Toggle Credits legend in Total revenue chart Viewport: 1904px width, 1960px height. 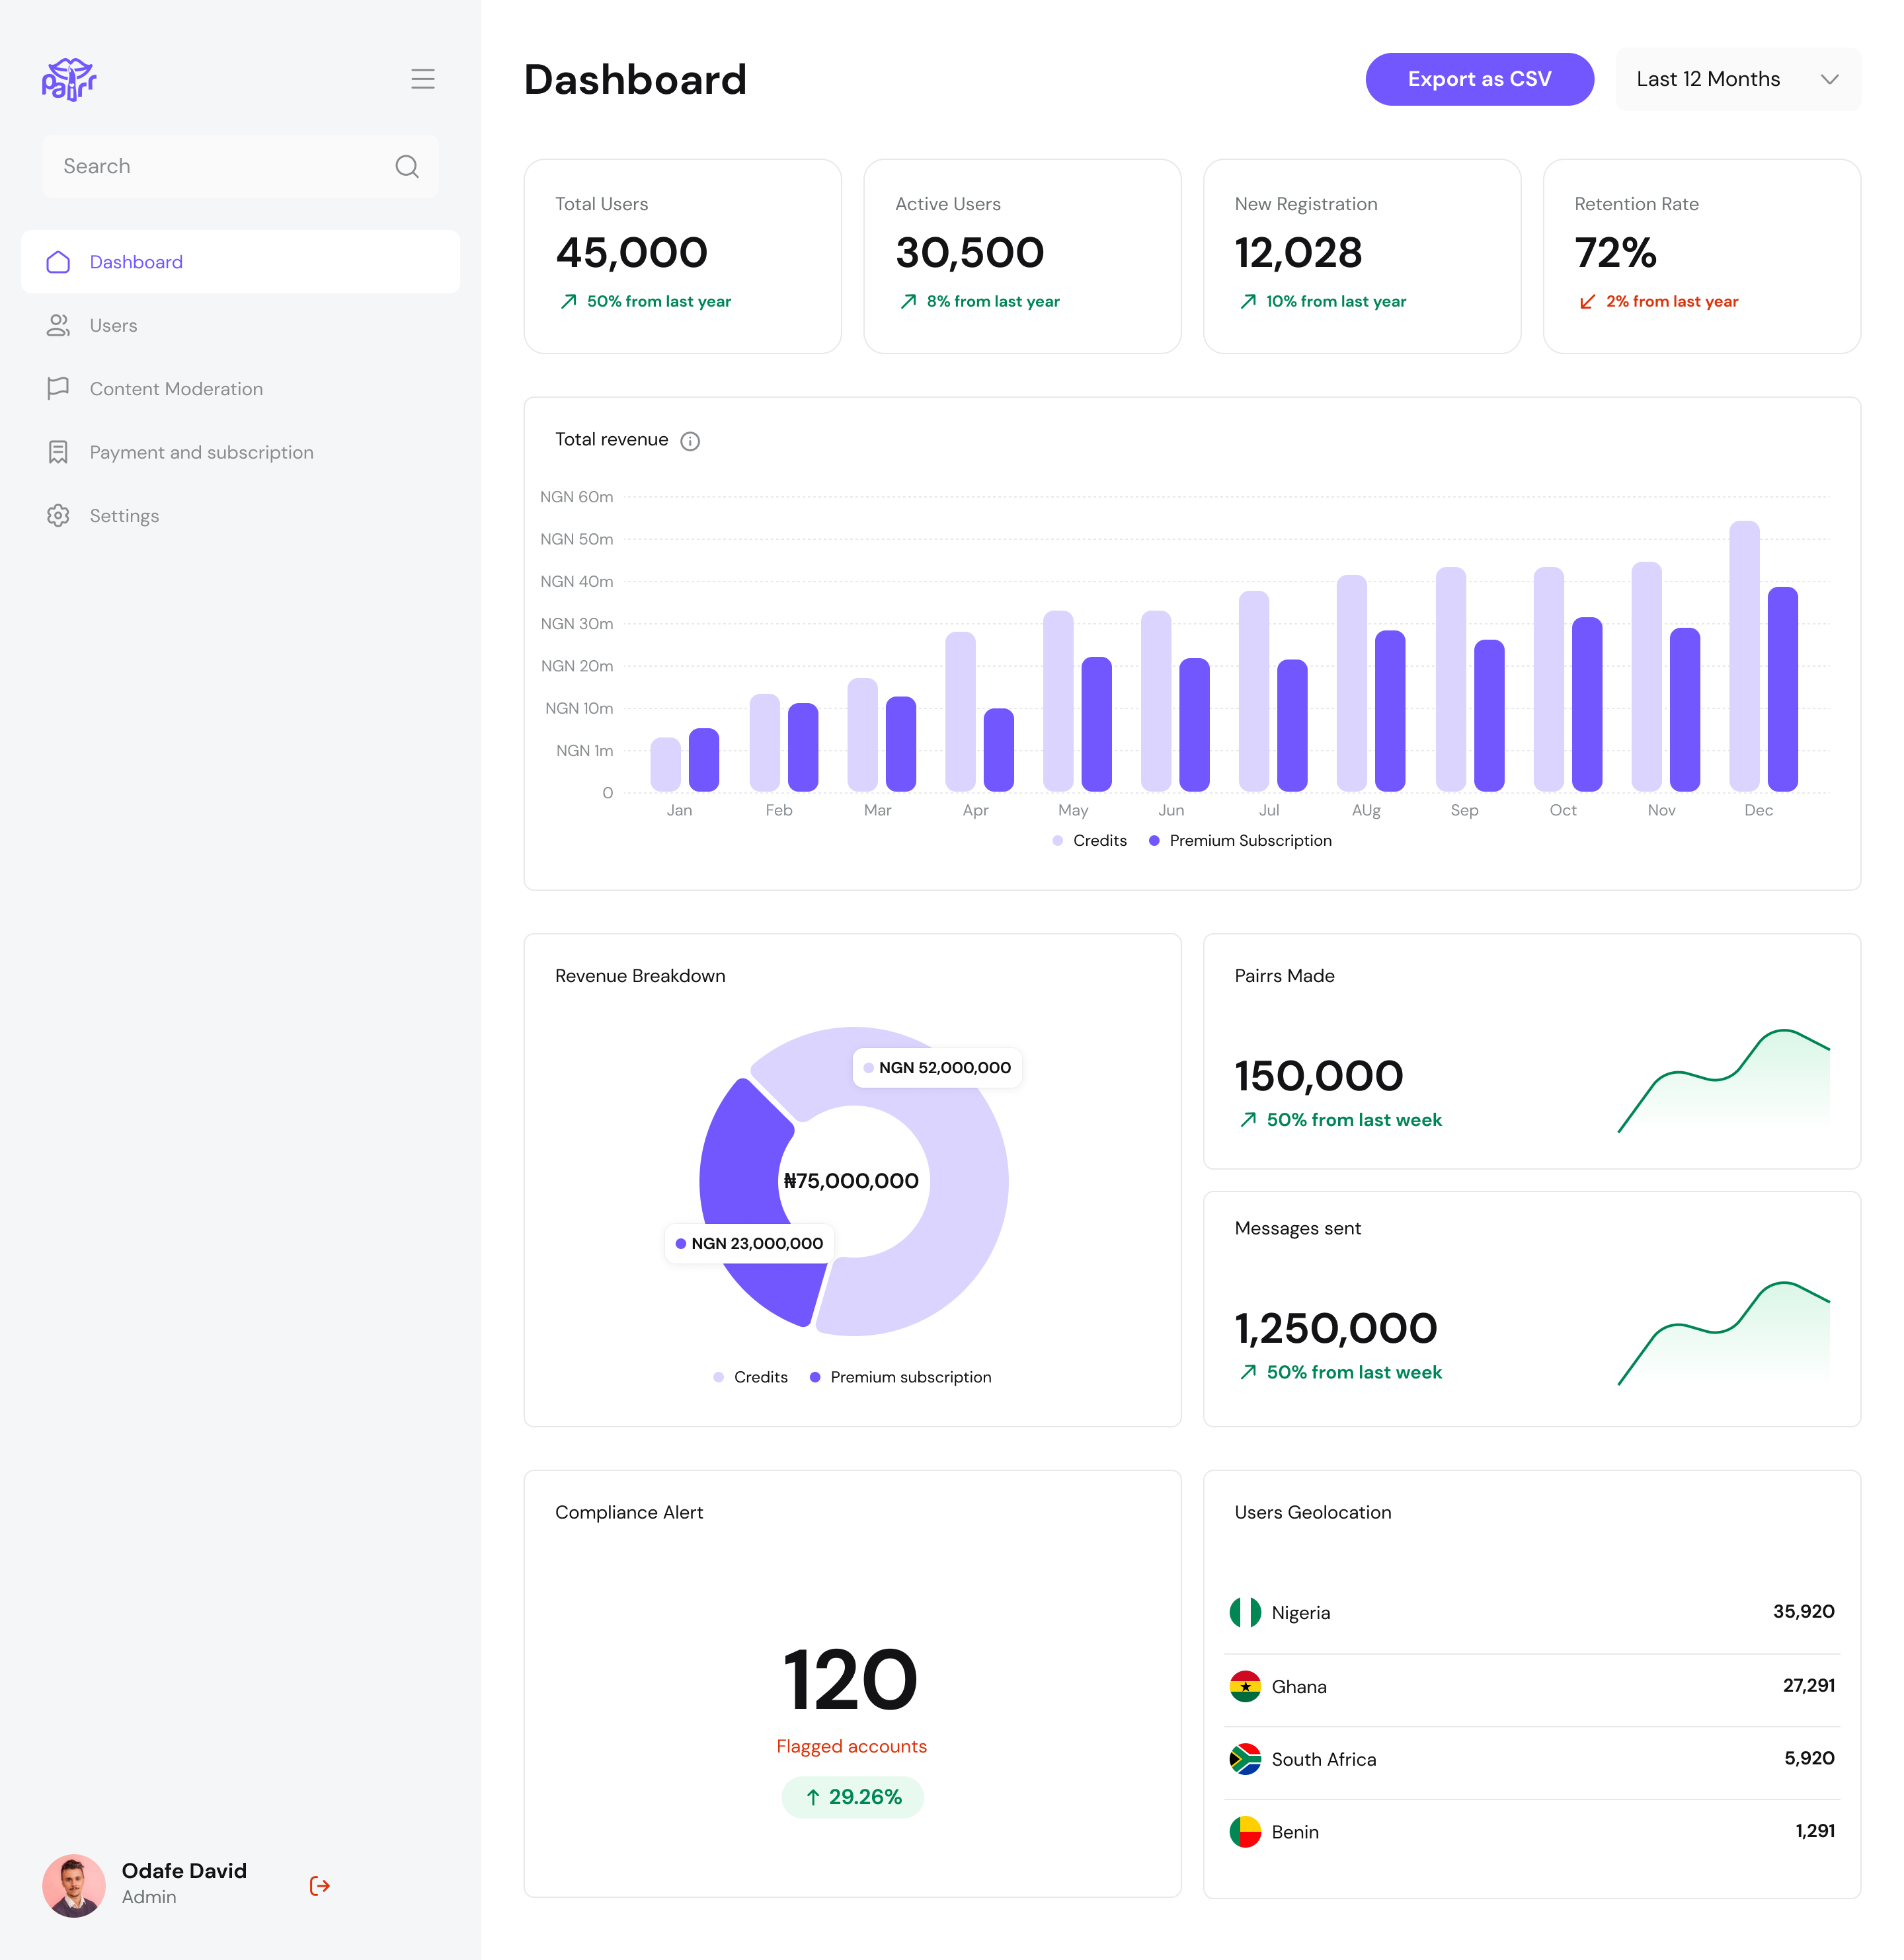click(1090, 840)
